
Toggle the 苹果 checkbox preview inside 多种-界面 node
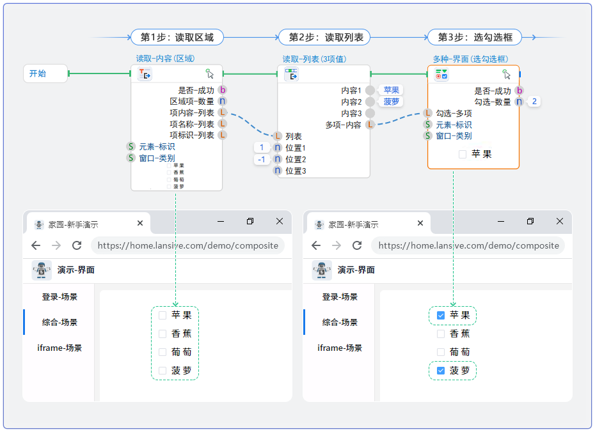click(x=463, y=154)
